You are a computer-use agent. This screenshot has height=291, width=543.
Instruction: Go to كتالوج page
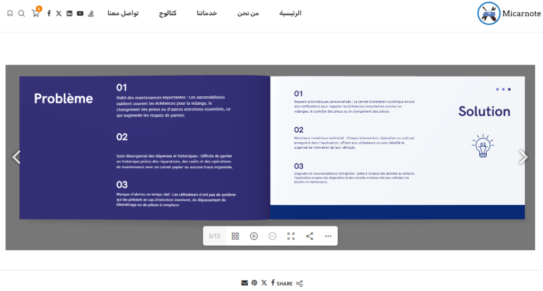pos(168,13)
